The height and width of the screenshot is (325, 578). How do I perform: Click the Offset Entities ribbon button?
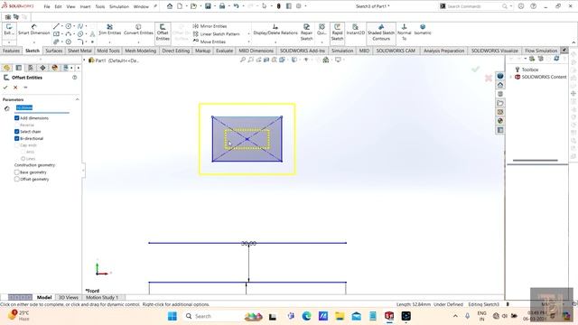pos(163,32)
